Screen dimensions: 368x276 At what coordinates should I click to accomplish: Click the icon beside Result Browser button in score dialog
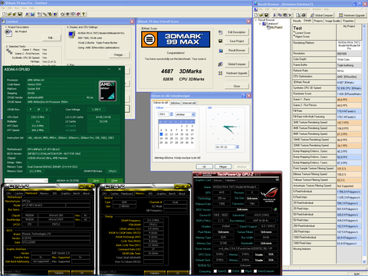221,51
